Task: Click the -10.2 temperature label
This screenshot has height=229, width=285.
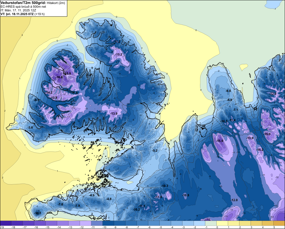Action: pos(136,209)
